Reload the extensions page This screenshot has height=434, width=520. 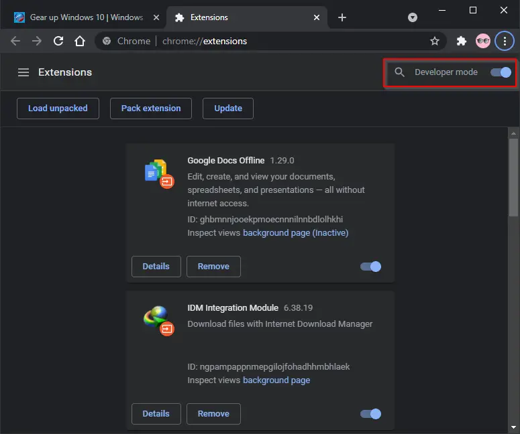58,41
